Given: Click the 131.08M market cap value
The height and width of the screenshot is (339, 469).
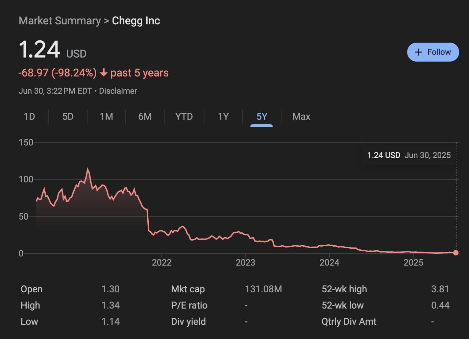Looking at the screenshot, I should pos(263,289).
